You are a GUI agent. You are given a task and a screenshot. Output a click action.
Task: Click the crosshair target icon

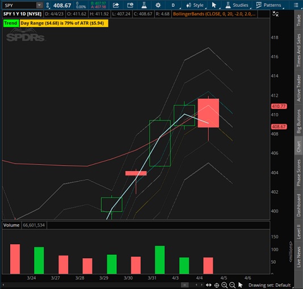click(x=217, y=285)
